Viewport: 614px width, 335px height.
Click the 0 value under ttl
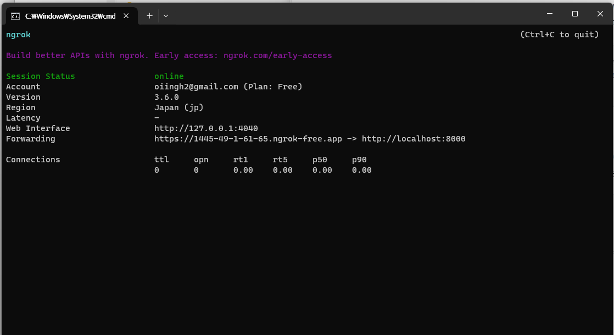[157, 170]
